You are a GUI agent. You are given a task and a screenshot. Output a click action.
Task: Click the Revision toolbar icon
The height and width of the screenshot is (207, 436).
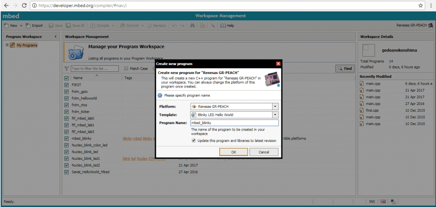click(x=150, y=26)
